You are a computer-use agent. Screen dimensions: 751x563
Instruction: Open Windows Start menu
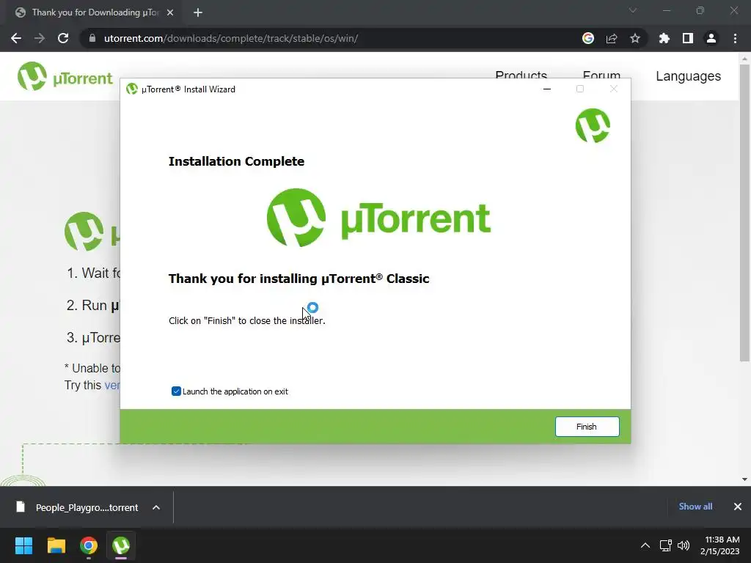[x=23, y=545]
